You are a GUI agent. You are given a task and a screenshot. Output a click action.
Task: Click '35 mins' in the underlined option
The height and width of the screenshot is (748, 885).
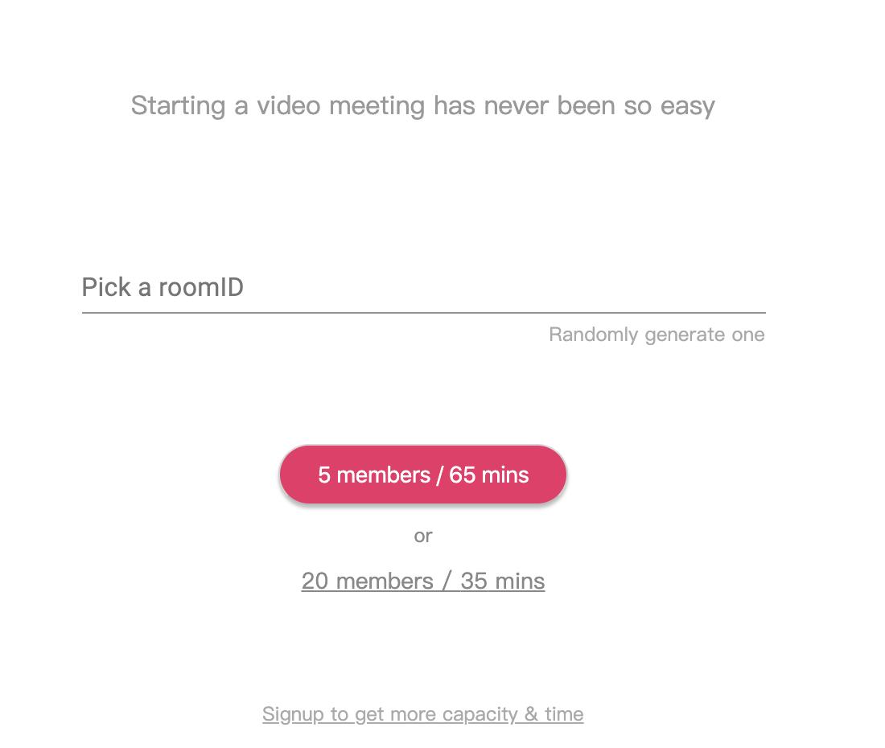[503, 581]
